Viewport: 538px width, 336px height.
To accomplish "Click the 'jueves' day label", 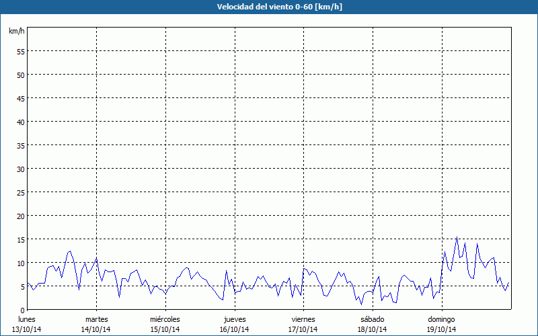I will coord(234,319).
